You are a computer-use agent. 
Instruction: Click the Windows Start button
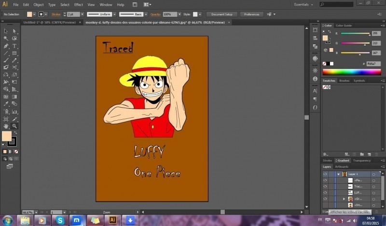click(8, 220)
